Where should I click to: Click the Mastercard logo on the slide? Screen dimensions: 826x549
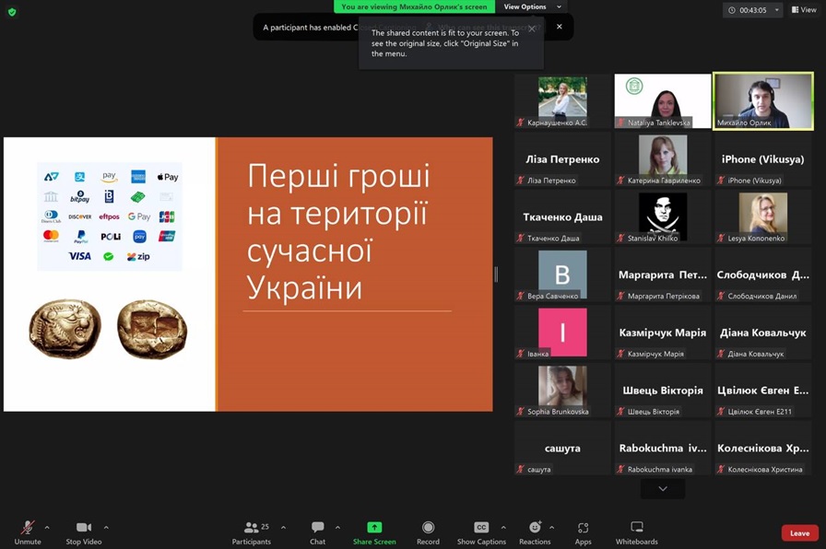51,236
